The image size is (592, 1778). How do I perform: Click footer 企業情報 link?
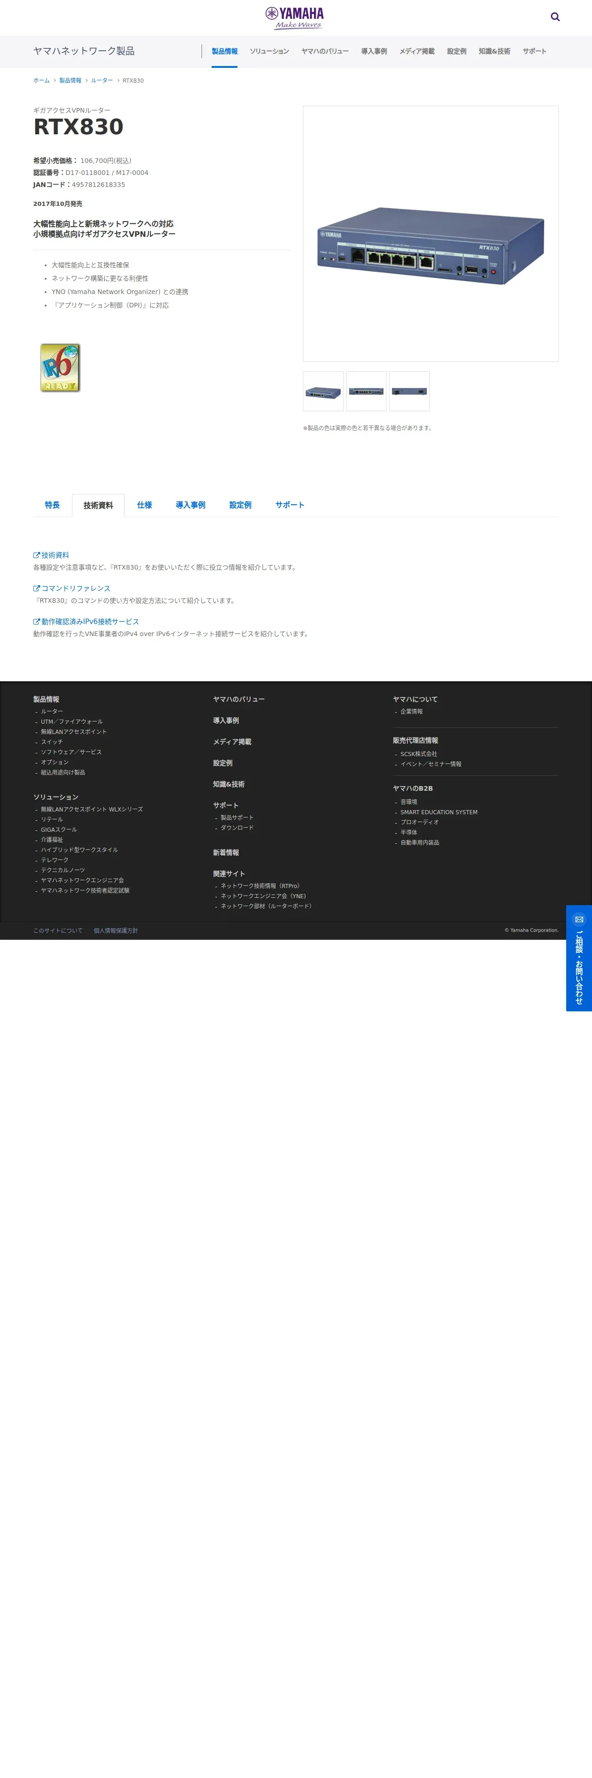click(411, 712)
